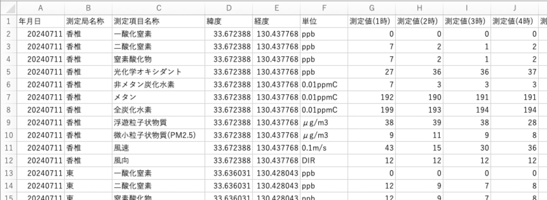547x200 pixels.
Task: Select value 199 in row 8
Action: 371,110
